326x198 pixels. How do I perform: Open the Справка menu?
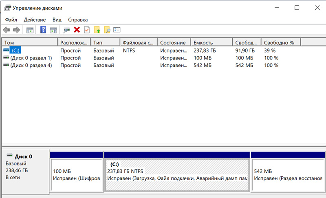pos(78,20)
